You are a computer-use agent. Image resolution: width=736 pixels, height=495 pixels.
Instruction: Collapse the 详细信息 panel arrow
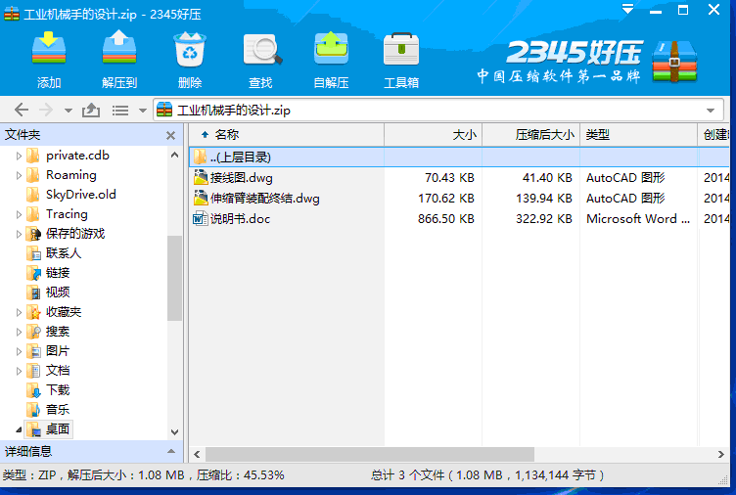click(x=171, y=451)
